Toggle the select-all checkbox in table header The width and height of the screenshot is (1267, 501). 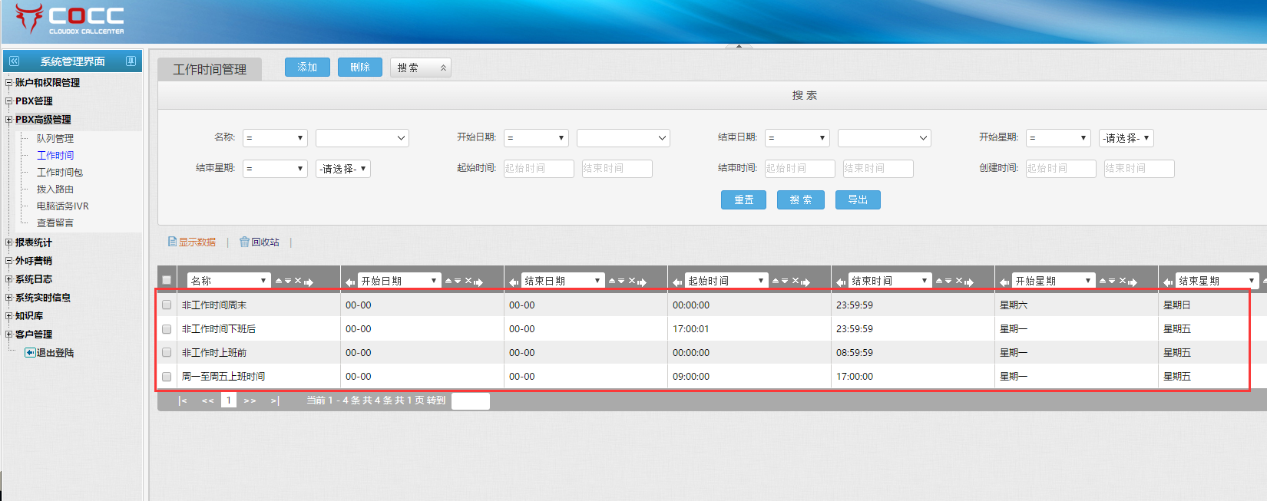point(167,280)
